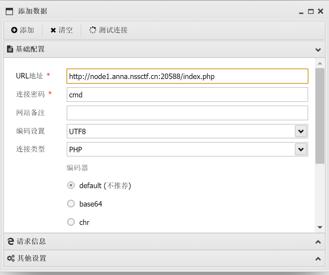The width and height of the screenshot is (329, 275).
Task: Focus the 网站备注 text field
Action: point(187,113)
